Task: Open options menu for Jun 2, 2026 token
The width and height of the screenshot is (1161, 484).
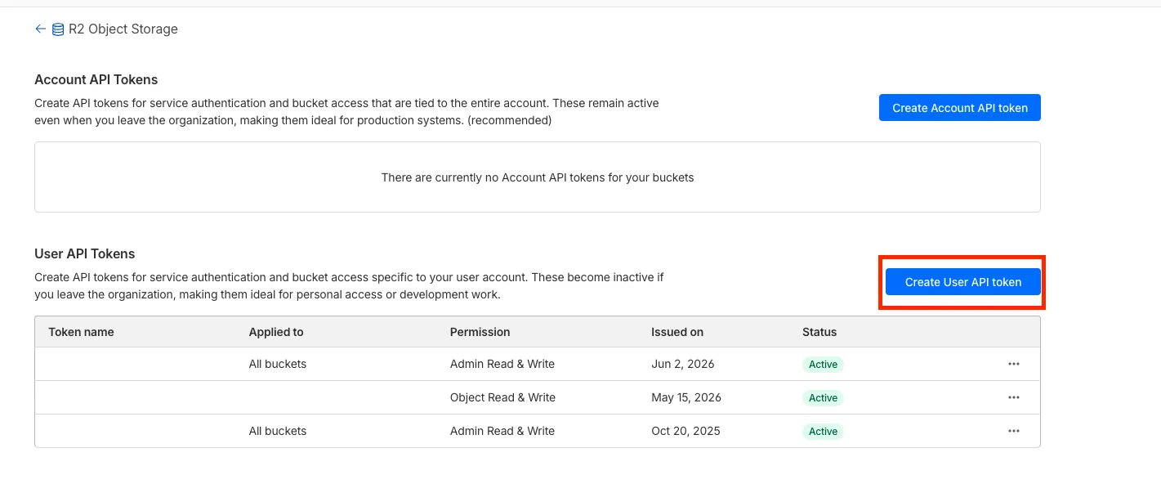Action: [x=1014, y=364]
